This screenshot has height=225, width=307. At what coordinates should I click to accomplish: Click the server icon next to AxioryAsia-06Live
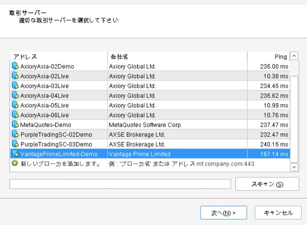(15, 115)
